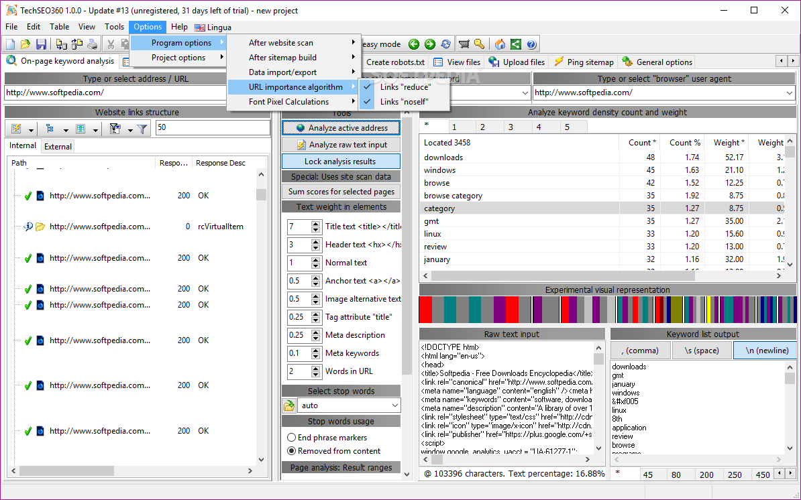Click Sum scores for selected pages
The width and height of the screenshot is (801, 500).
[x=341, y=192]
